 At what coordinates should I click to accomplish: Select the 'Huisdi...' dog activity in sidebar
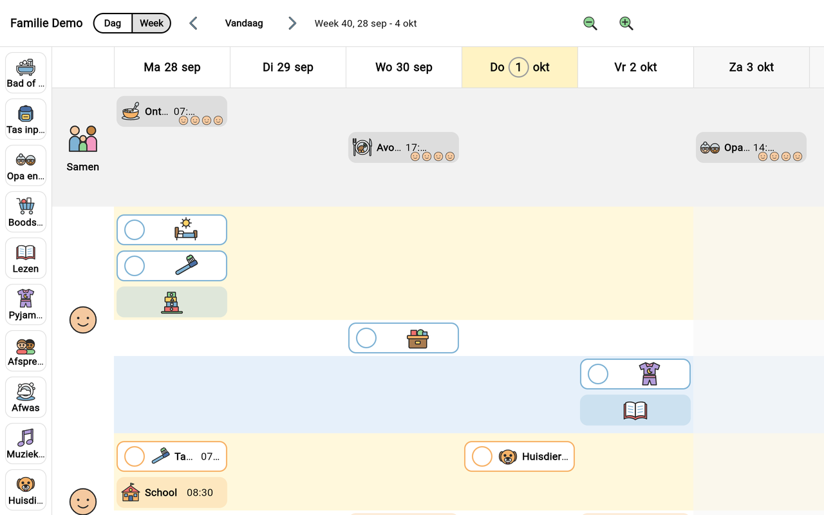[26, 490]
